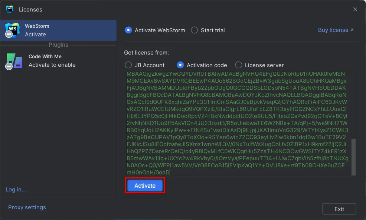This screenshot has height=220, width=366.
Task: Open the Log in... link
Action: pyautogui.click(x=16, y=190)
